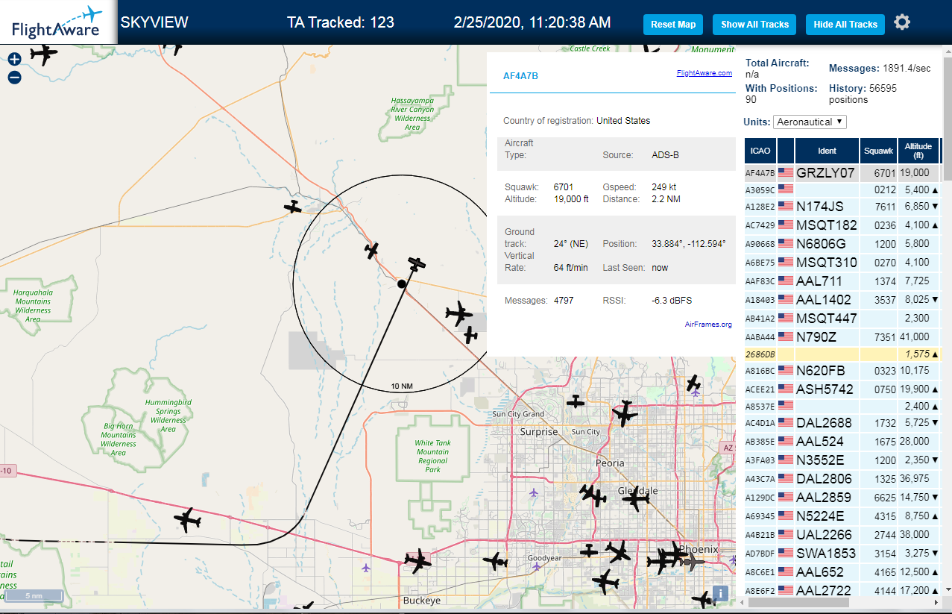
Task: Click US flag in N790Z row
Action: [x=786, y=336]
